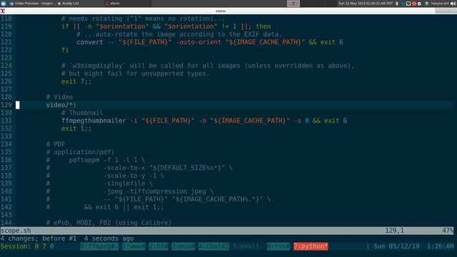Open the cloud tray icon
This screenshot has height=257, width=457.
(419, 4)
